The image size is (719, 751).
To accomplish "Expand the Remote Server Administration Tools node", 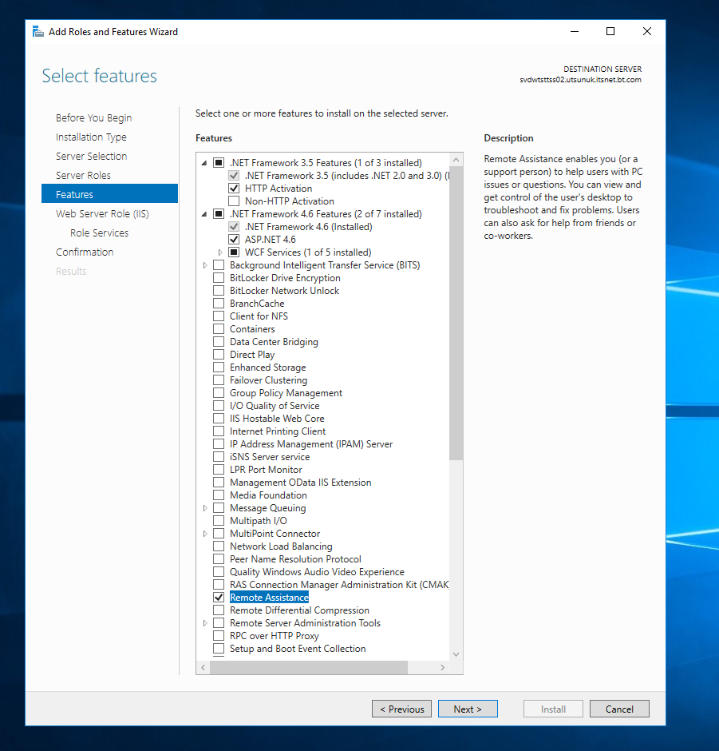I will (205, 623).
